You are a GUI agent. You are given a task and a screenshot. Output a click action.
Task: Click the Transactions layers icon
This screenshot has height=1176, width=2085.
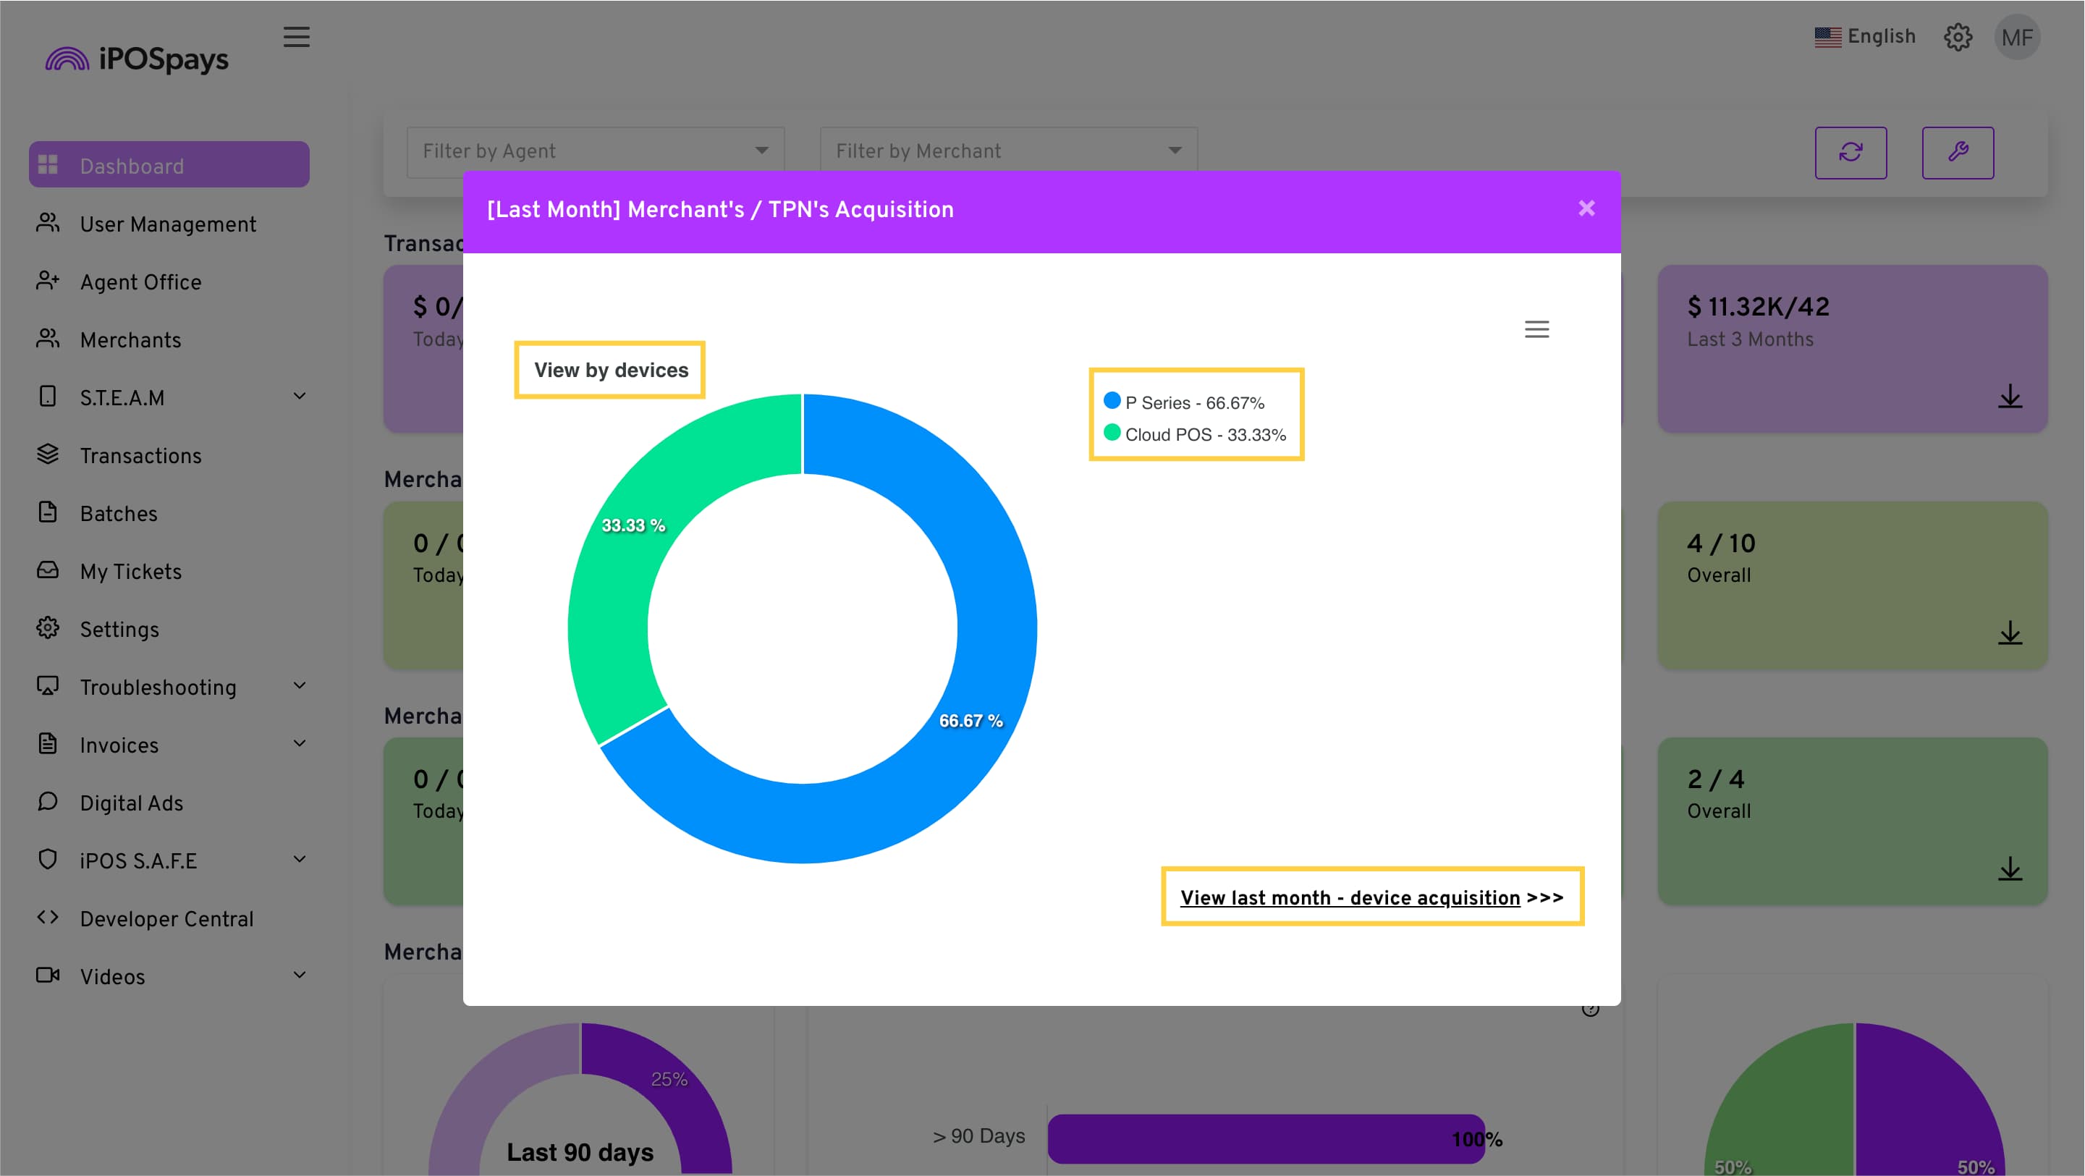48,455
